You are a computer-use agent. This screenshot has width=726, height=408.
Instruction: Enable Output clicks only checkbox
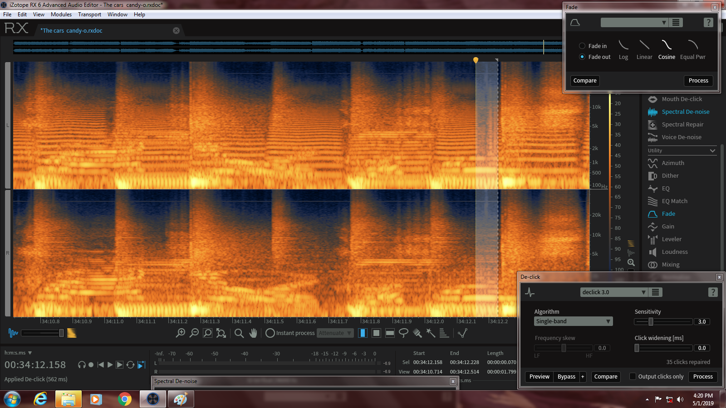tap(633, 377)
